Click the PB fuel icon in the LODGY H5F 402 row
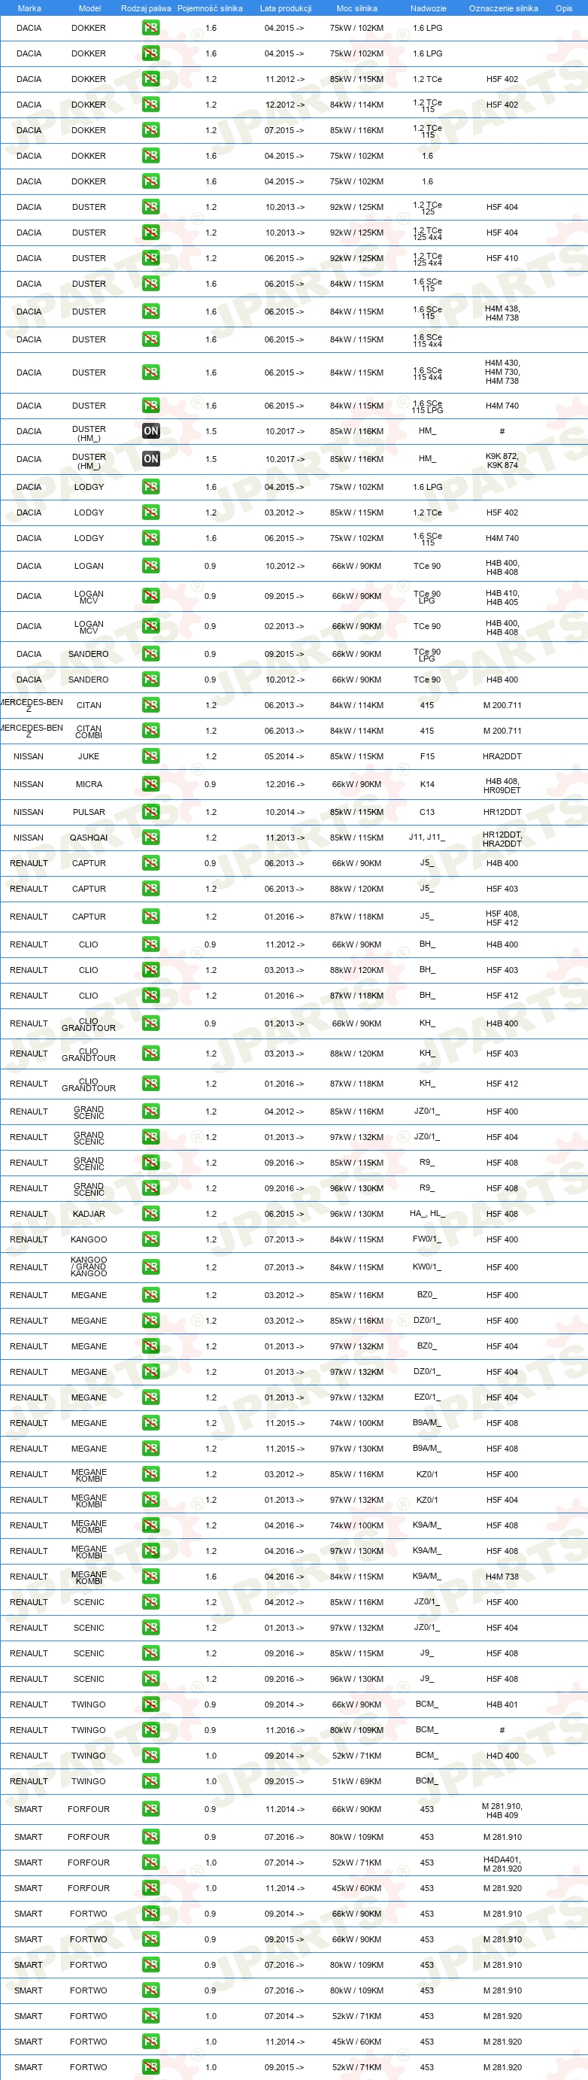 [x=151, y=512]
